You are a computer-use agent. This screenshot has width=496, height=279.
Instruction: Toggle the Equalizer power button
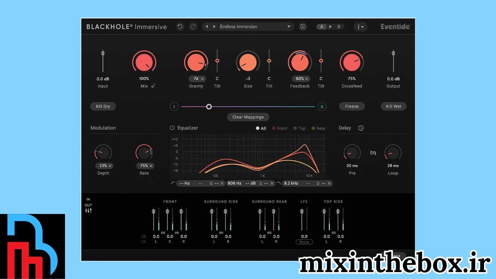[172, 128]
